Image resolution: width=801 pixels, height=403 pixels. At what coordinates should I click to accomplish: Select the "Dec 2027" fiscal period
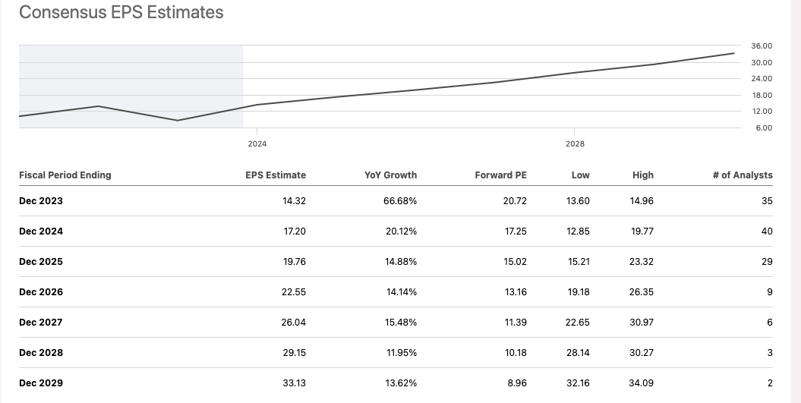pyautogui.click(x=41, y=323)
